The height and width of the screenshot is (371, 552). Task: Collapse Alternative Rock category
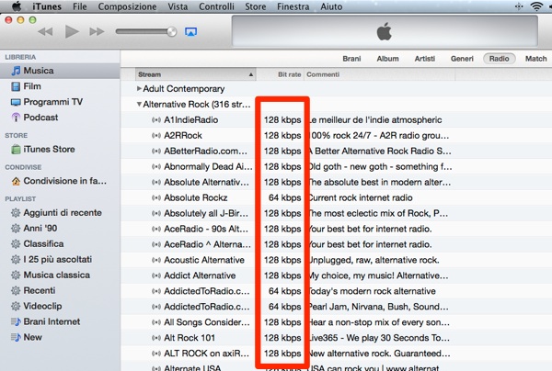click(139, 105)
